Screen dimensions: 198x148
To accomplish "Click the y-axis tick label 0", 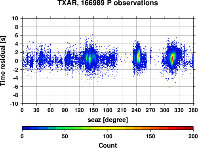I will click(x=17, y=61).
